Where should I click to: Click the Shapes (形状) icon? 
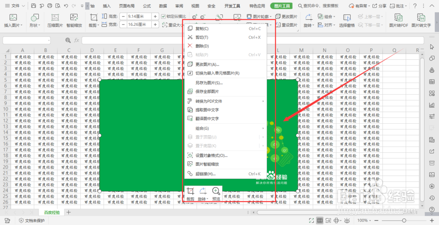pyautogui.click(x=35, y=18)
